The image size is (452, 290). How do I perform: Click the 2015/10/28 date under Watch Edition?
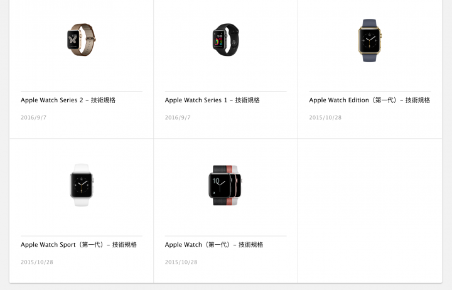325,117
